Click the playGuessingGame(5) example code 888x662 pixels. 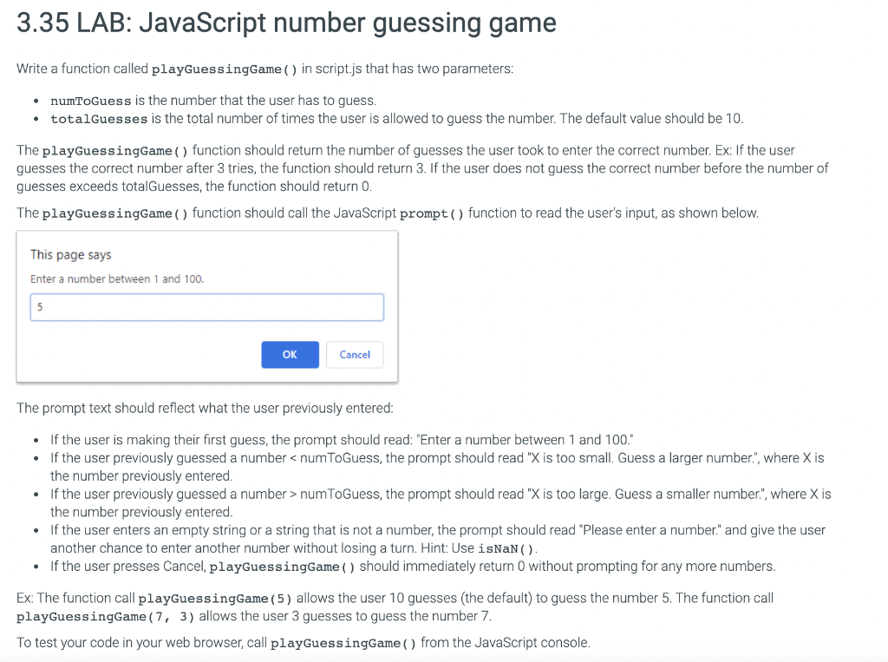pyautogui.click(x=215, y=599)
